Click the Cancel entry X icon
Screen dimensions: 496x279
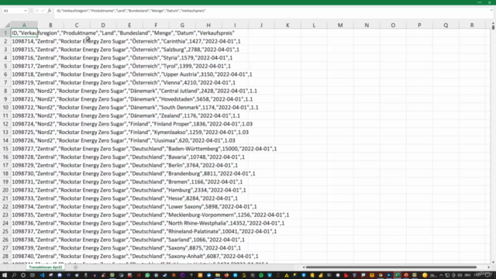(x=36, y=11)
